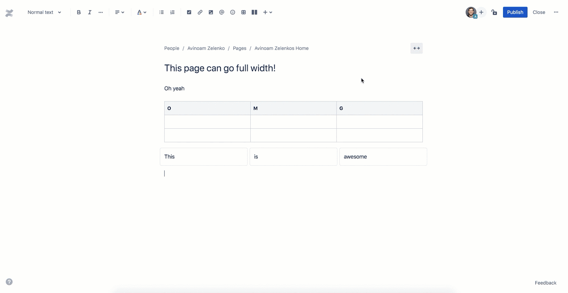
Task: Open People breadcrumb link
Action: [x=172, y=48]
